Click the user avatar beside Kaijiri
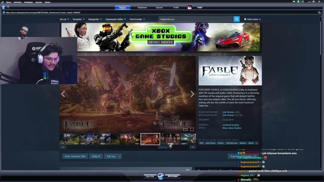The width and height of the screenshot is (324, 182). (190, 7)
